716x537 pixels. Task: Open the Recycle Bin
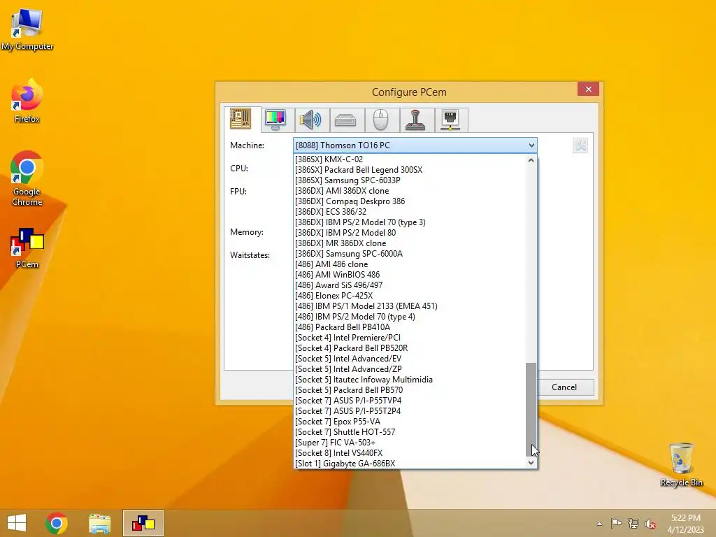[x=681, y=464]
